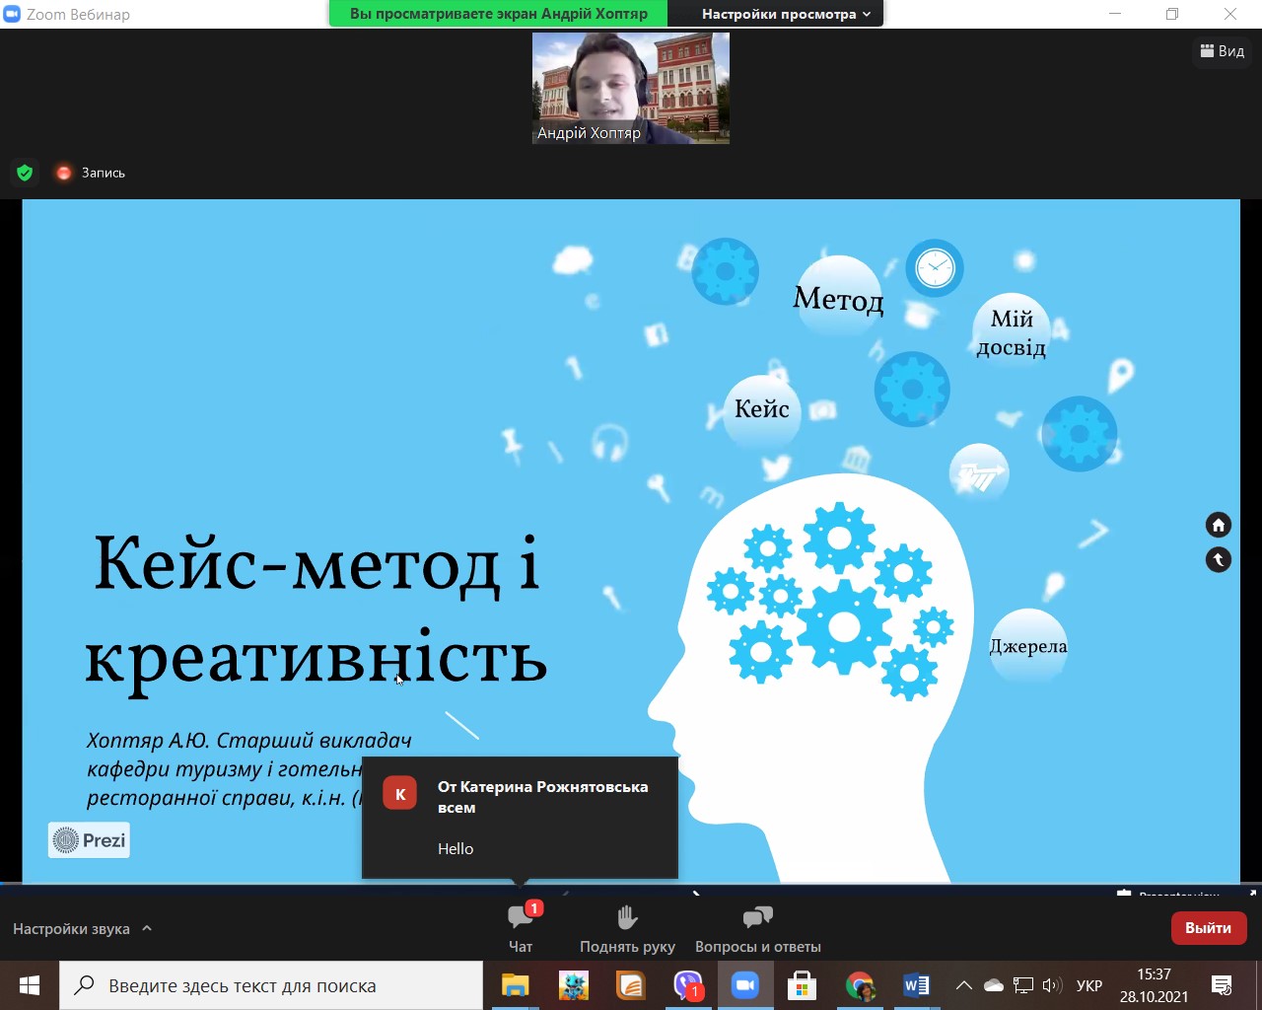
Task: Click the Выйти leave button
Action: (x=1208, y=928)
